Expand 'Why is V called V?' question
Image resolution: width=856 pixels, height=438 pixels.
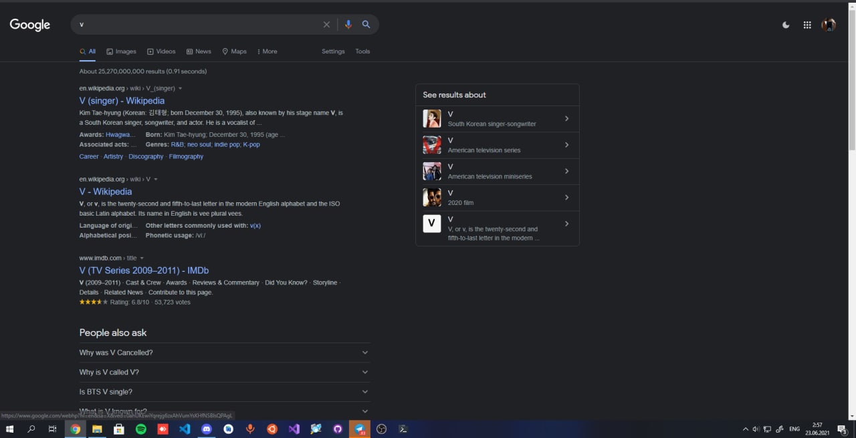tap(225, 372)
